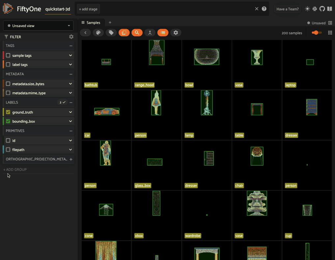Expand the ground_truth filter chevron
The height and width of the screenshot is (260, 335).
pyautogui.click(x=70, y=112)
